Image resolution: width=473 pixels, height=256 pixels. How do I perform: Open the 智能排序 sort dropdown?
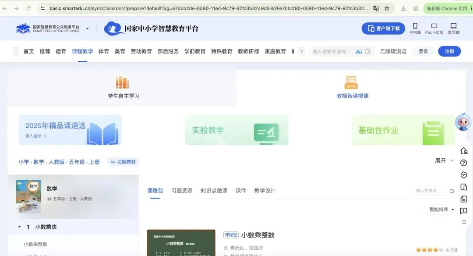click(x=441, y=210)
